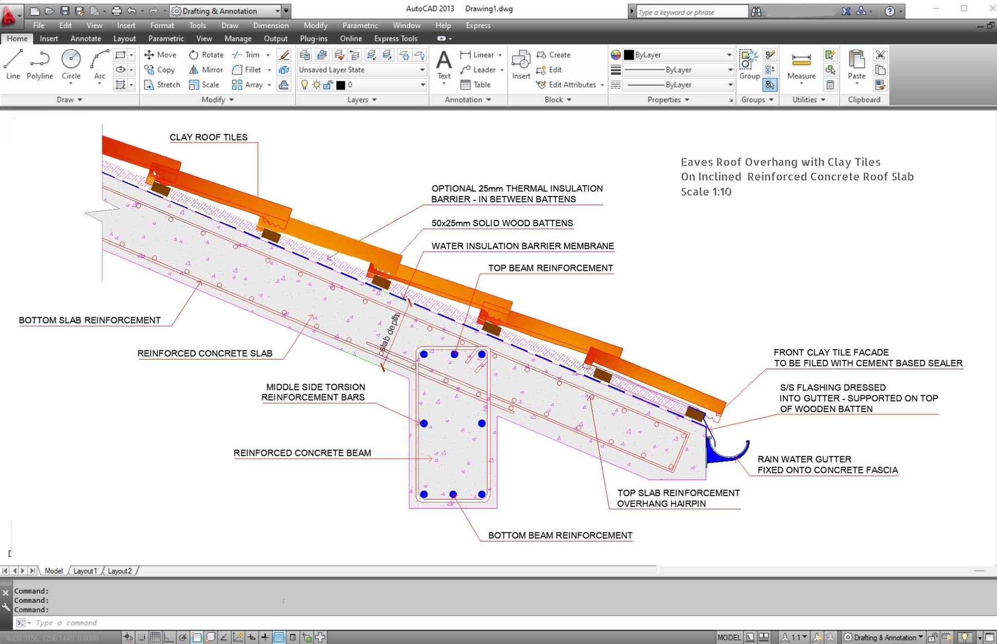Click the Mirror tool
Viewport: 997px width, 644px height.
206,70
